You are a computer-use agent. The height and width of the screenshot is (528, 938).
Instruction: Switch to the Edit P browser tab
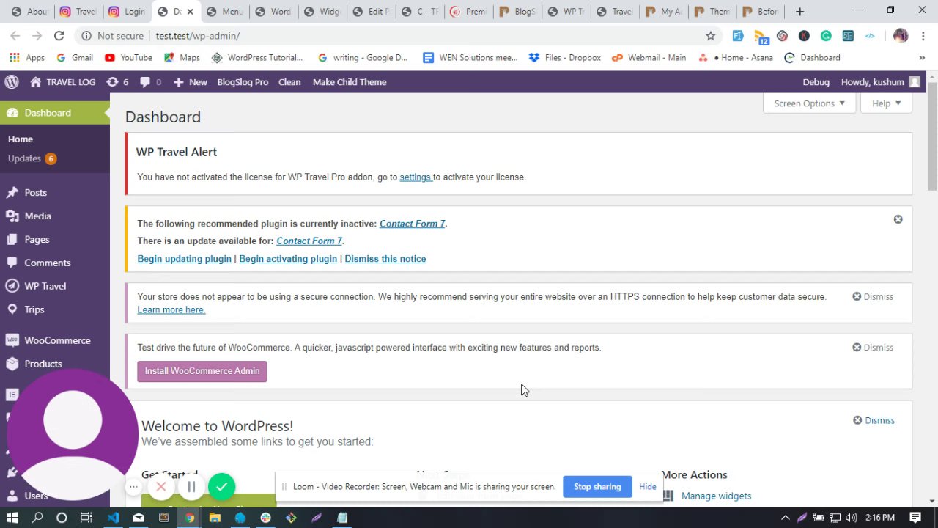(x=372, y=12)
